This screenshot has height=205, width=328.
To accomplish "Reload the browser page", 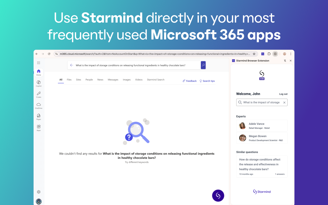I will [x=49, y=54].
